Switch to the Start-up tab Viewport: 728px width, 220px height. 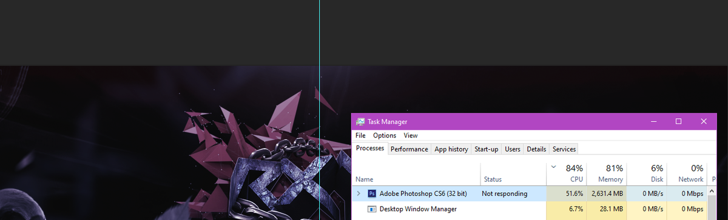[x=487, y=149]
